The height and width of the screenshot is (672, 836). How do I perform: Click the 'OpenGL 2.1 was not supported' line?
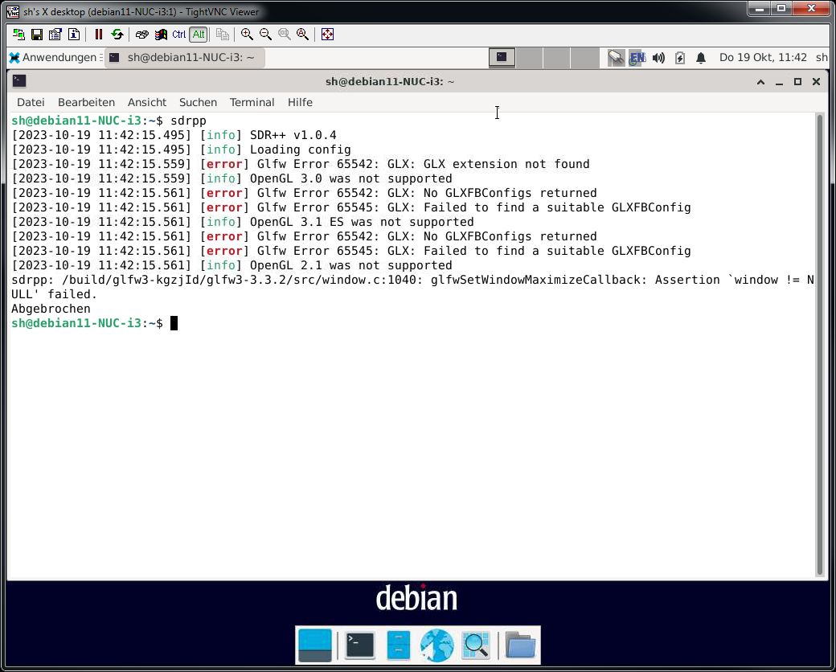232,265
